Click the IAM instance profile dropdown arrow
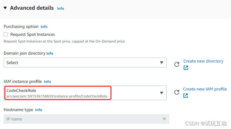 (162, 93)
